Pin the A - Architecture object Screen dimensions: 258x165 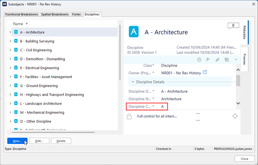click(x=218, y=60)
